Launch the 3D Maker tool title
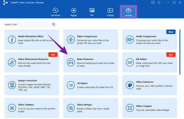 [x=82, y=83]
